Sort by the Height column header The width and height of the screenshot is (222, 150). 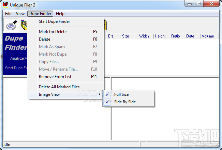click(x=162, y=36)
